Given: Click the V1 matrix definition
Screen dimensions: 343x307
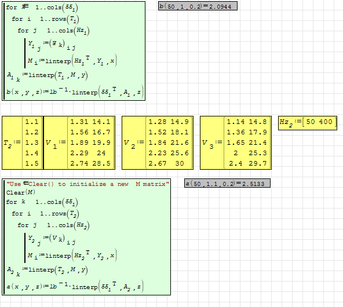Looking at the screenshot, I should pos(79,143).
